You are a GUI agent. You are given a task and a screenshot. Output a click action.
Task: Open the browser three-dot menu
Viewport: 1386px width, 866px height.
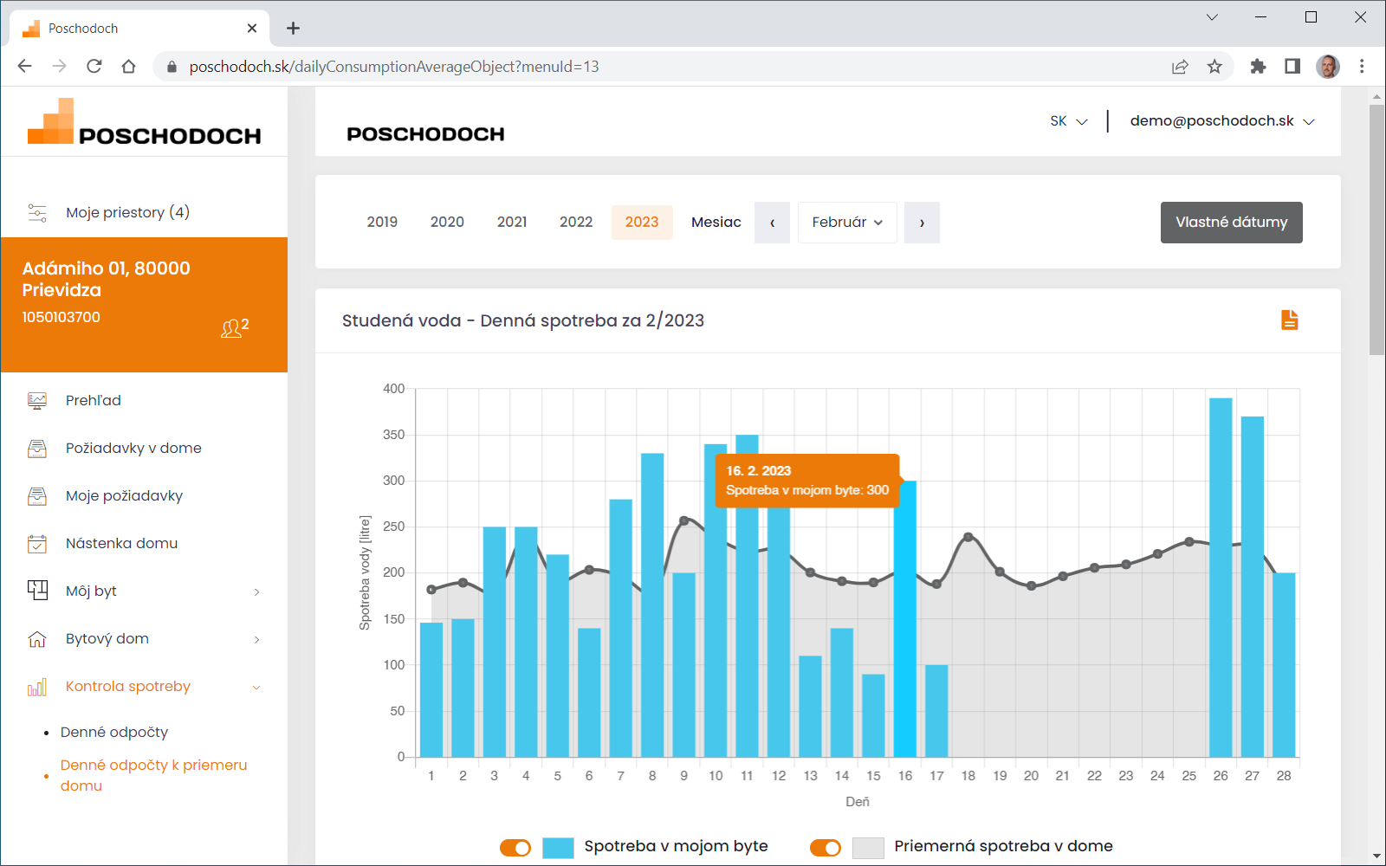[1362, 67]
